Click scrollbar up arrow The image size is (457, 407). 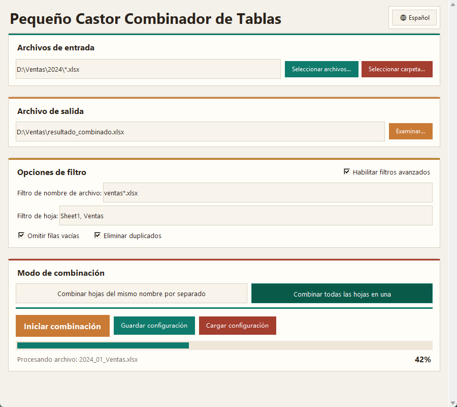click(452, 4)
